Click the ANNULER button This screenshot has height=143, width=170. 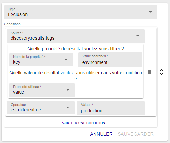pyautogui.click(x=101, y=134)
